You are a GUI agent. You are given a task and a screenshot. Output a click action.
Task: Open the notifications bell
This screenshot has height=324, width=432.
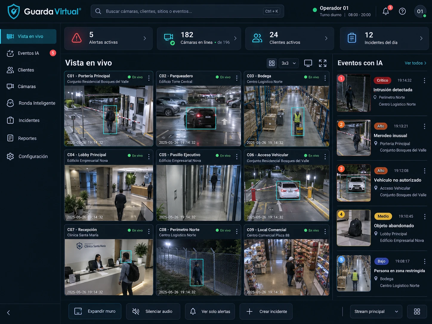(386, 11)
